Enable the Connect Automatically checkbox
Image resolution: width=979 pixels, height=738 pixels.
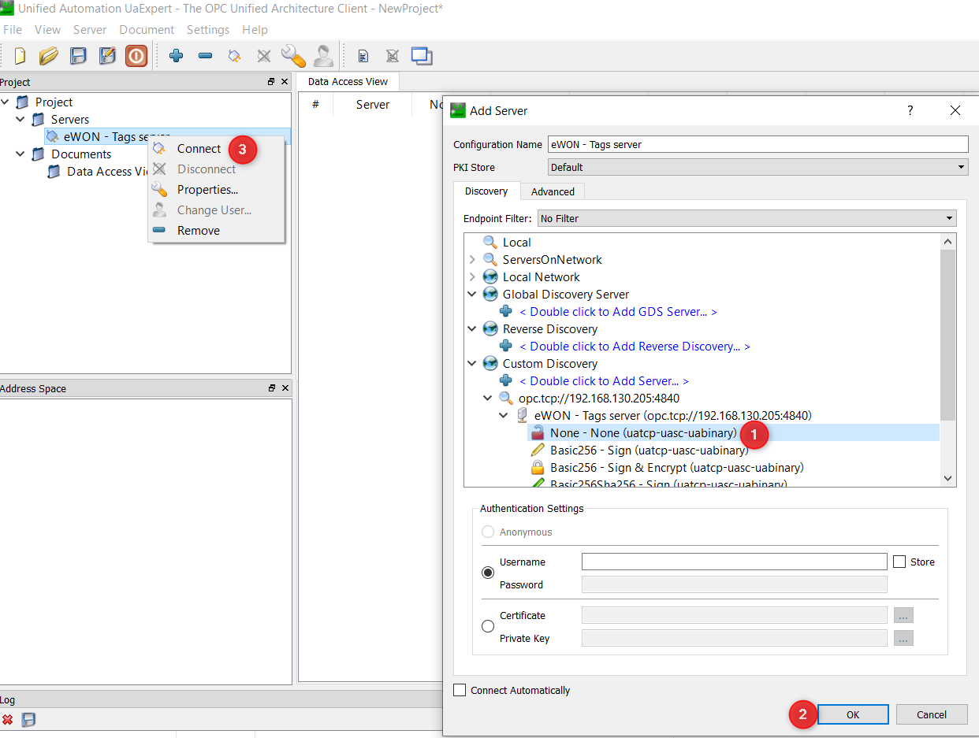click(x=460, y=690)
